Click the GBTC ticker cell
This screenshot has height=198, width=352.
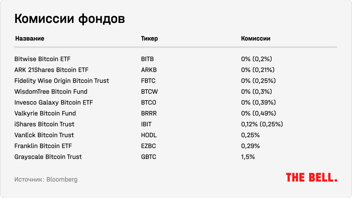pos(149,157)
